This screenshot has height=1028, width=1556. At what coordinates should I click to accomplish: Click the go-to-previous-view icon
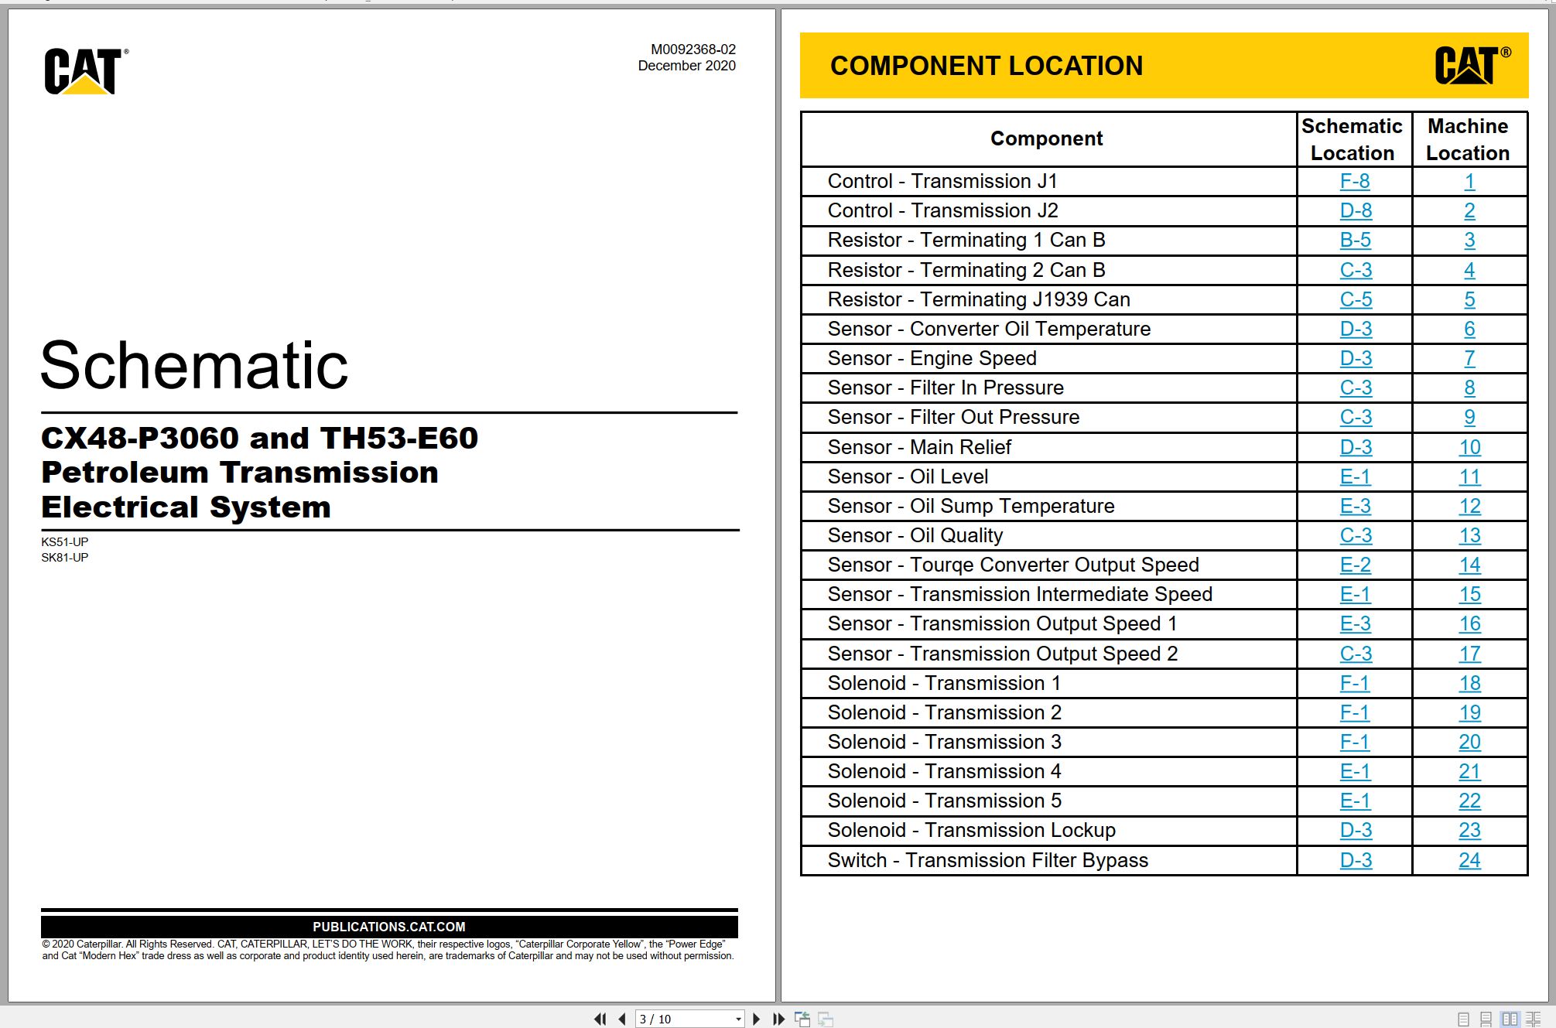pos(802,1019)
